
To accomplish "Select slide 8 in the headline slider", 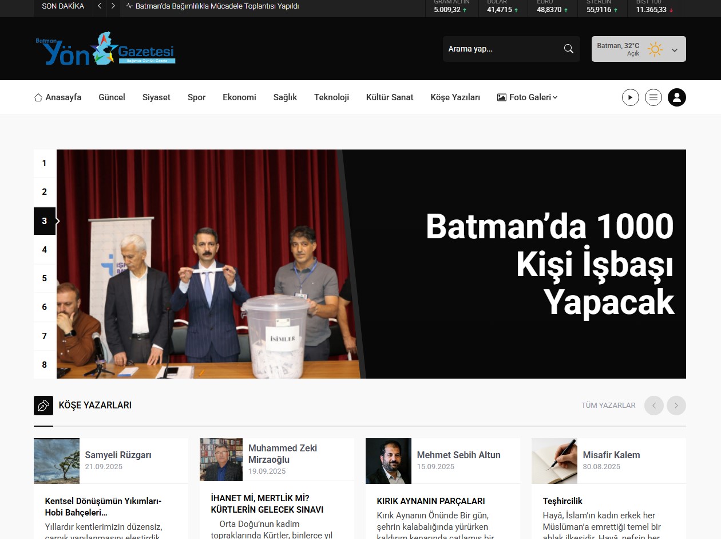I will [x=45, y=365].
